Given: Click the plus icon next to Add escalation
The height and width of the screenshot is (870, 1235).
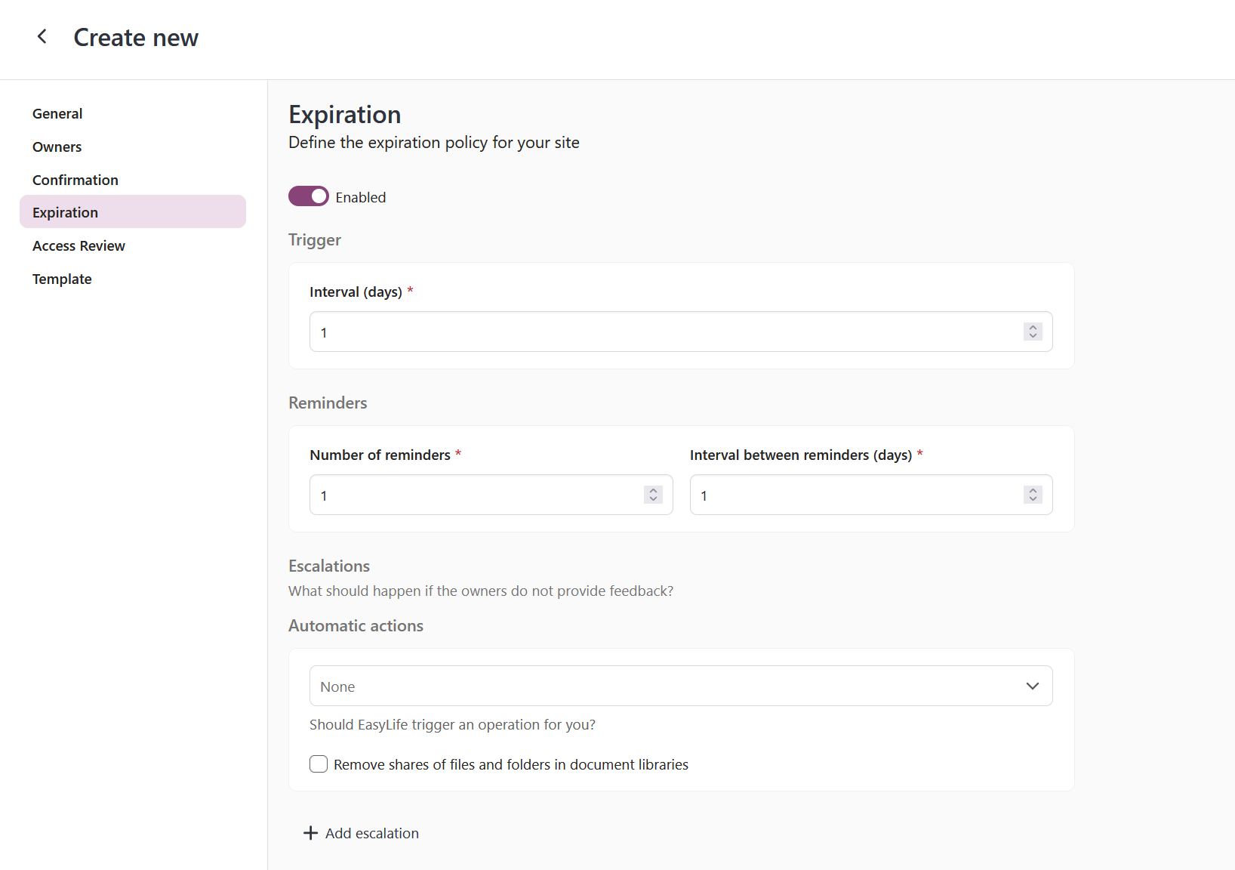Looking at the screenshot, I should click(x=311, y=833).
